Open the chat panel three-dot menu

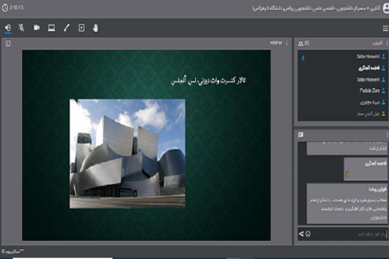pyautogui.click(x=387, y=135)
